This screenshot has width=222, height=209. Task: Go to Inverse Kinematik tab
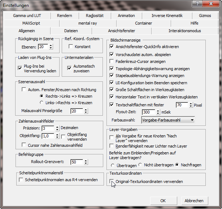coord(167,16)
